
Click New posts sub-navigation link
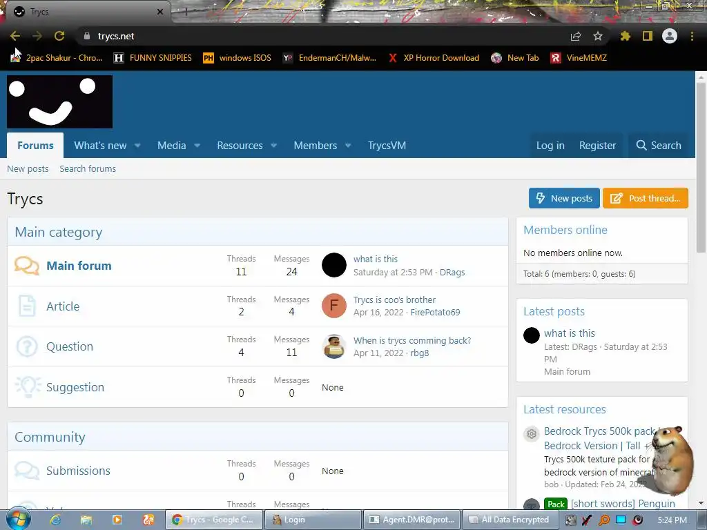coord(28,168)
